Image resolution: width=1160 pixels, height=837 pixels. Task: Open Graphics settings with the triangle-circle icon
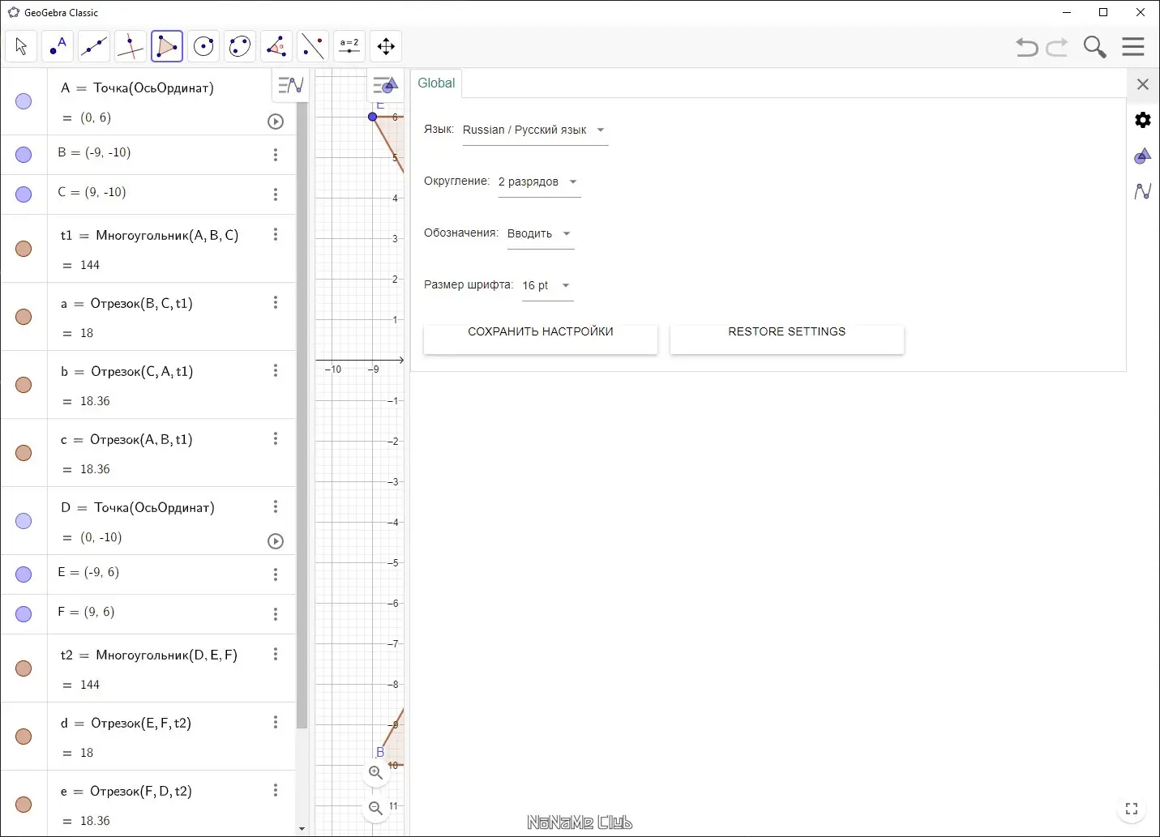tap(1143, 156)
